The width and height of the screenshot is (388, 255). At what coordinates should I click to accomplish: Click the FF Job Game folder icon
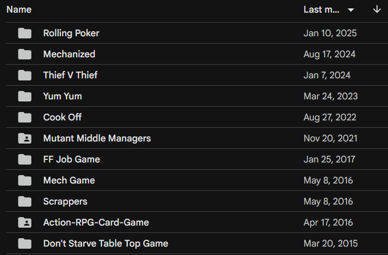coord(25,159)
